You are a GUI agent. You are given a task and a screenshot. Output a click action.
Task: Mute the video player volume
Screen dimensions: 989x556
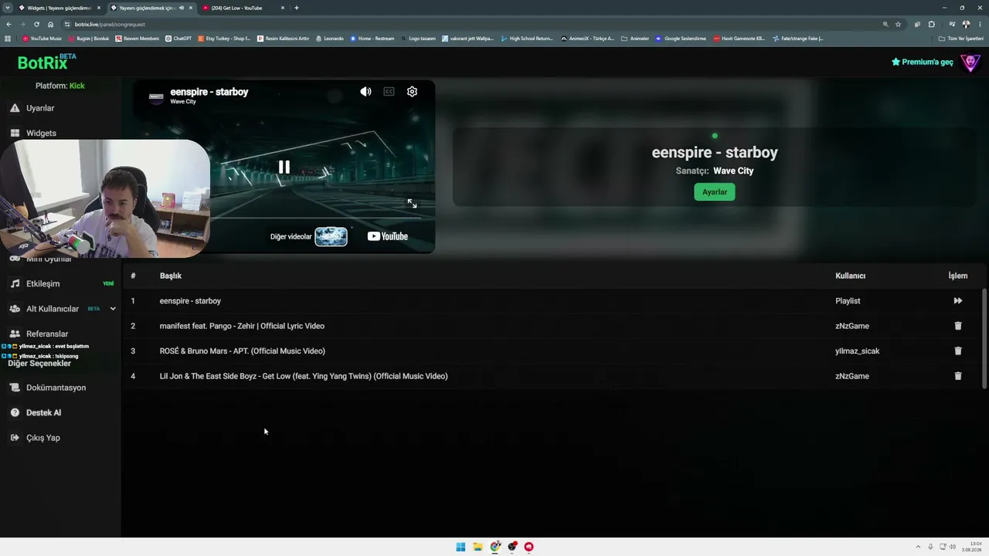365,91
